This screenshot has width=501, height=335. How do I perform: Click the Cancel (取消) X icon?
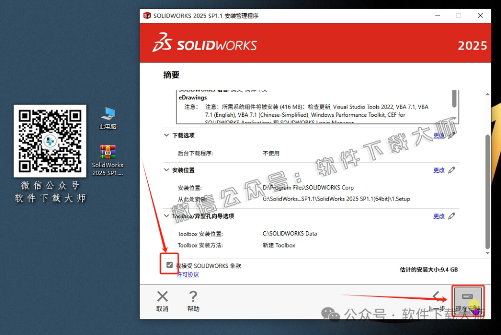pos(162,295)
